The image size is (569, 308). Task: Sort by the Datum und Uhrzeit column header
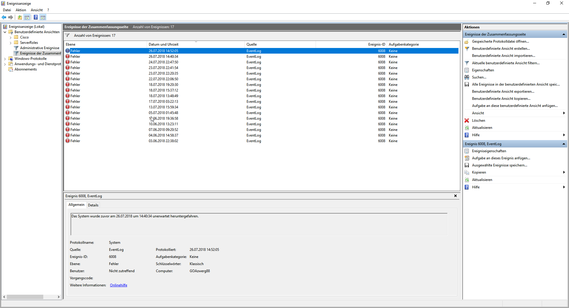(x=196, y=44)
